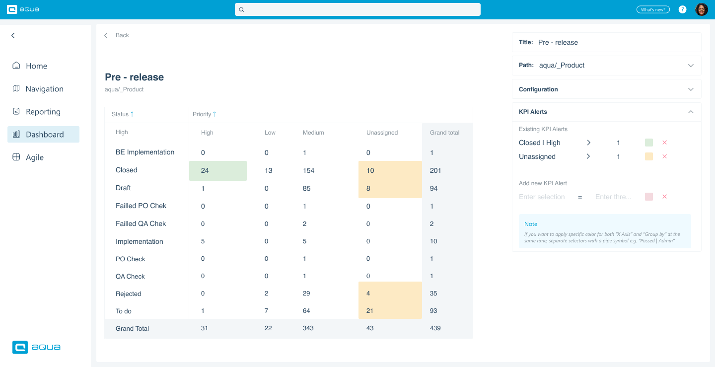The image size is (715, 367).
Task: Sort by Status using the arrow
Action: tap(132, 114)
